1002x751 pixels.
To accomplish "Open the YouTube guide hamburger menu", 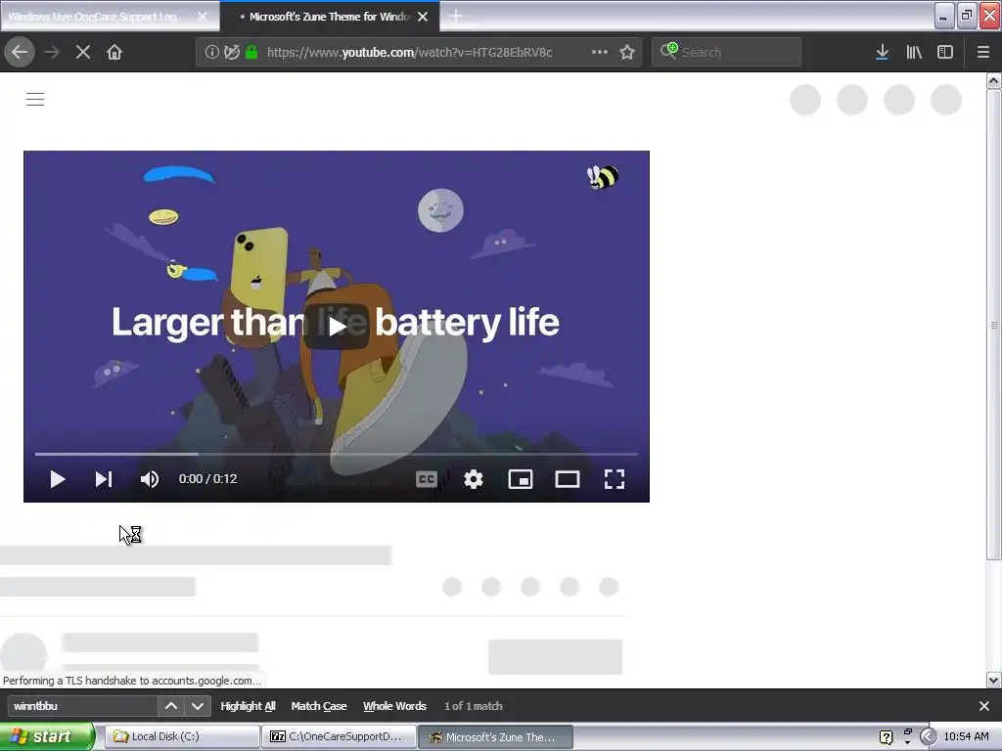I will point(35,99).
